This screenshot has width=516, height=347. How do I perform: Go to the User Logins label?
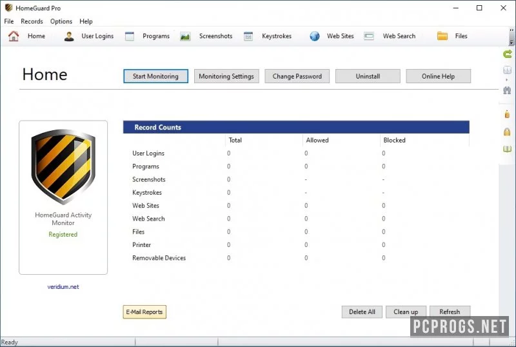(97, 36)
